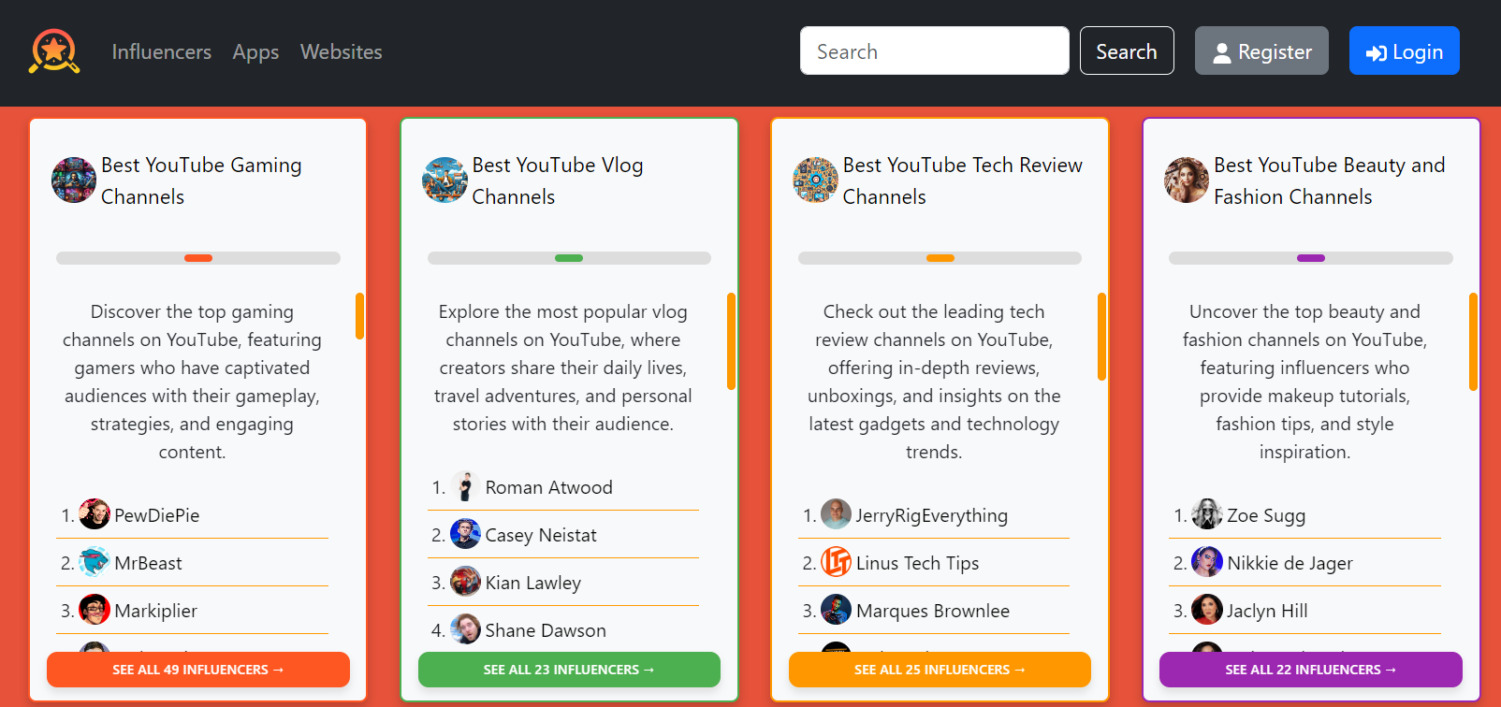Image resolution: width=1501 pixels, height=707 pixels.
Task: Click Roman Atwood's avatar icon
Action: tap(465, 486)
